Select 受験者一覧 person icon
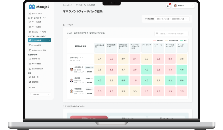 pyautogui.click(x=30, y=59)
